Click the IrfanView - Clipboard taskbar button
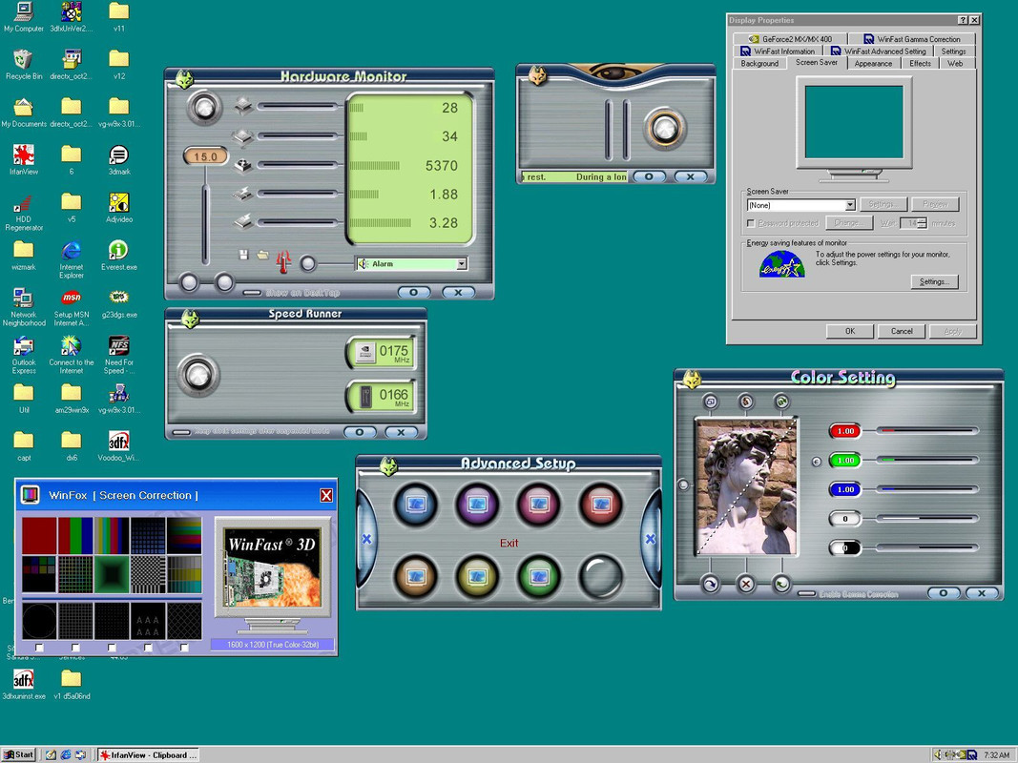Image resolution: width=1018 pixels, height=763 pixels. [x=148, y=754]
